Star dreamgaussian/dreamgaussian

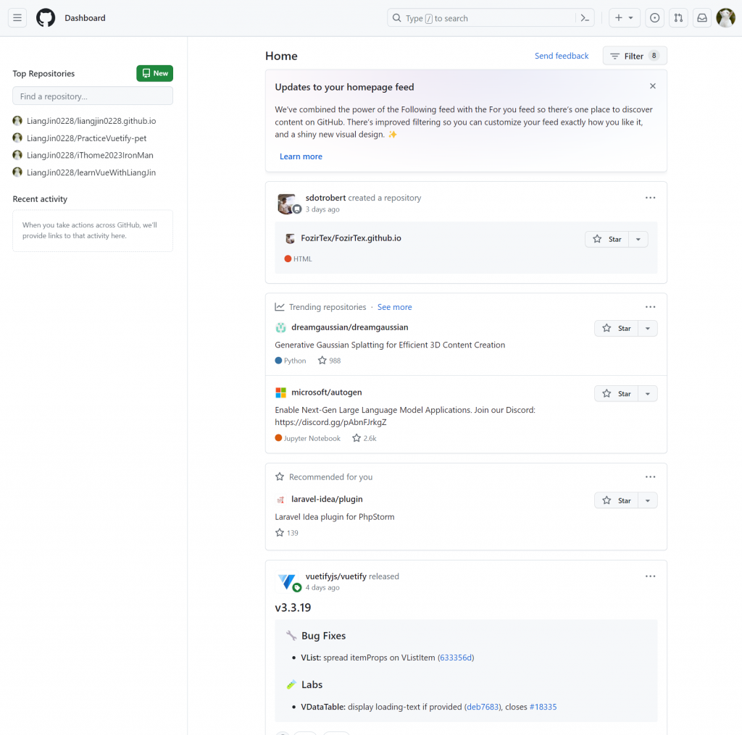point(617,328)
